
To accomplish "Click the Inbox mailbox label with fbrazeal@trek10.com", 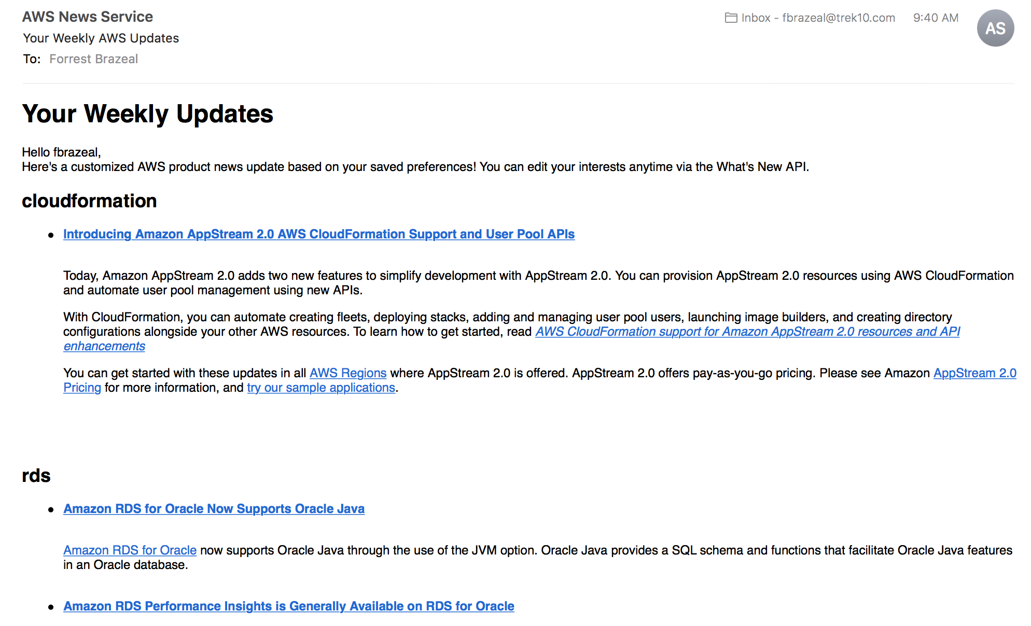I will [x=818, y=18].
